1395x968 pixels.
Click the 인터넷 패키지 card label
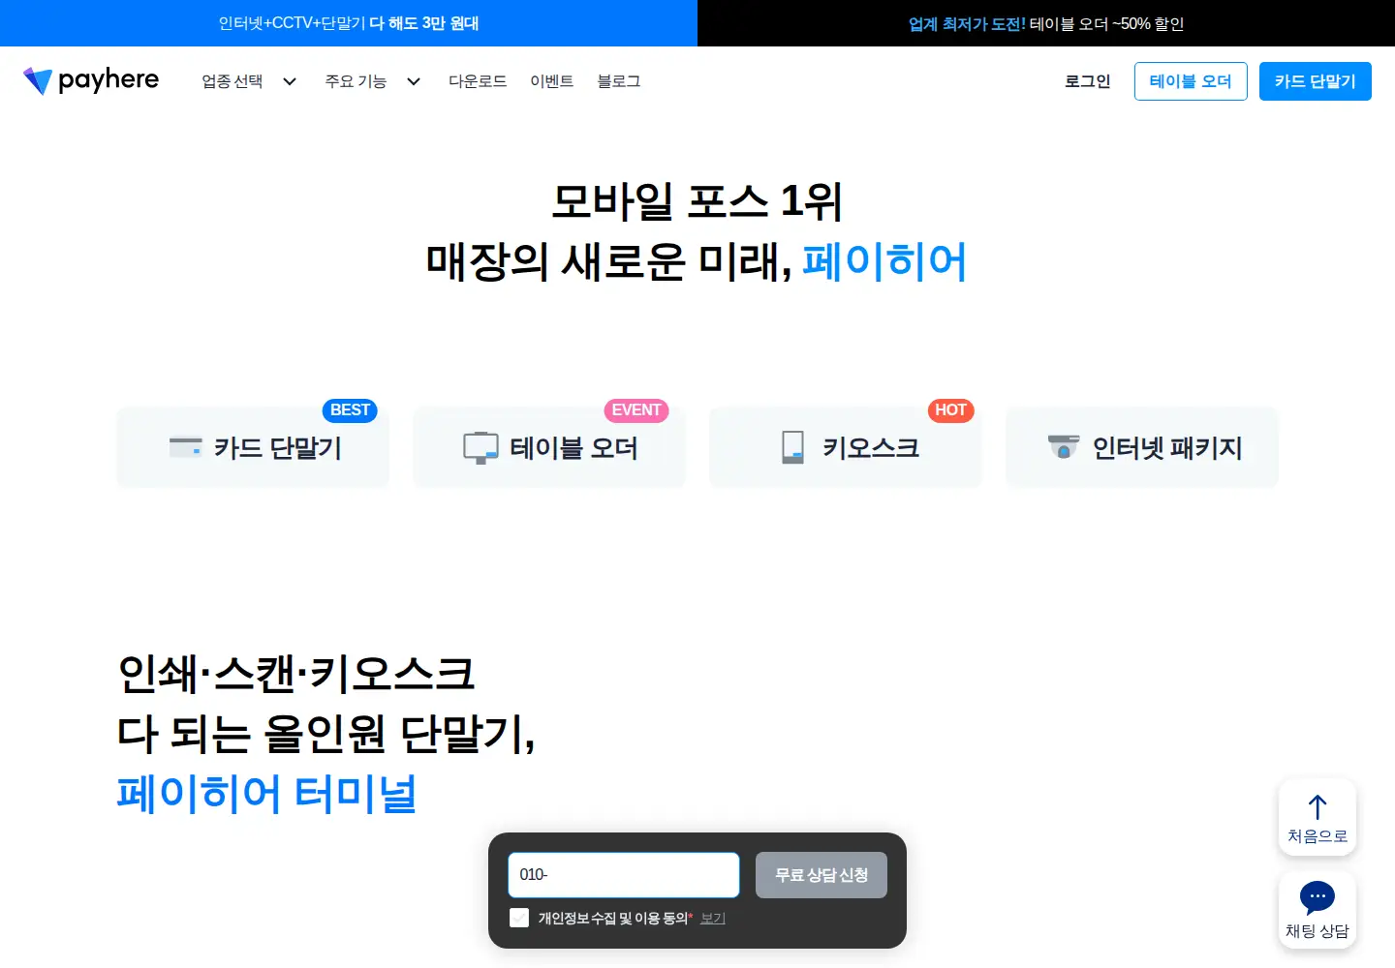pyautogui.click(x=1167, y=448)
